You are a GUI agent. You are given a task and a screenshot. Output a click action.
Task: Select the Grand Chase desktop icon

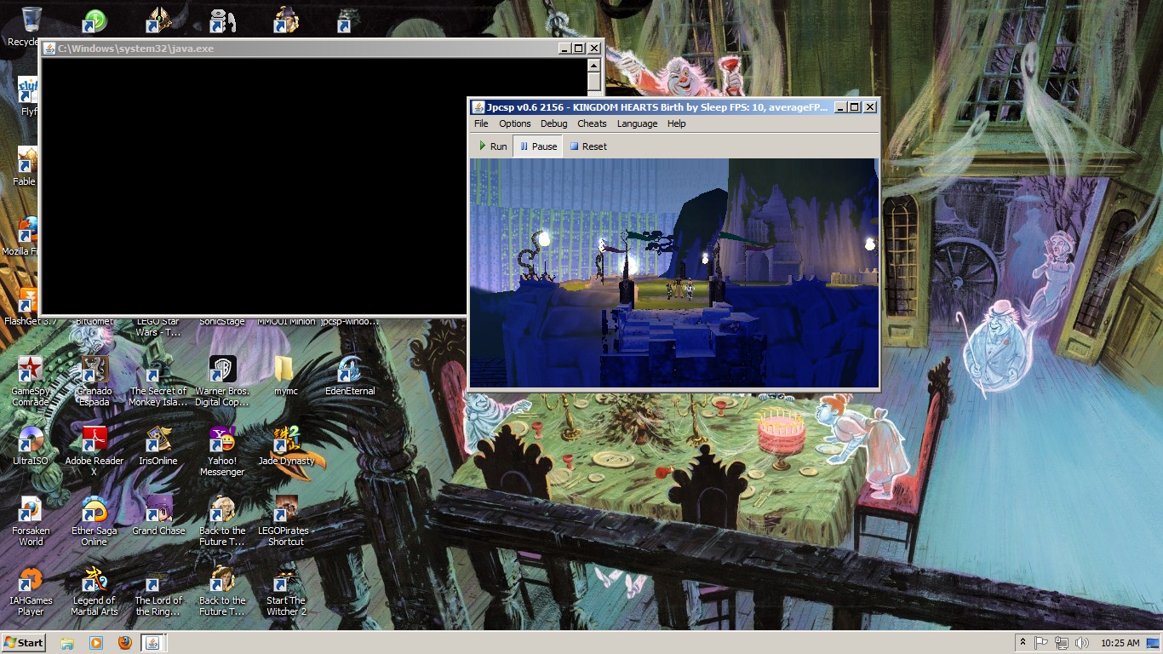(158, 510)
